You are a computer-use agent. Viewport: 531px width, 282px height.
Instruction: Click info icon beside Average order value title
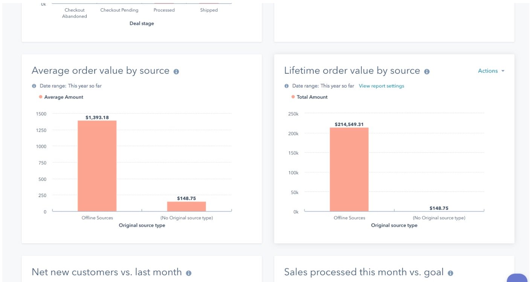tap(176, 71)
